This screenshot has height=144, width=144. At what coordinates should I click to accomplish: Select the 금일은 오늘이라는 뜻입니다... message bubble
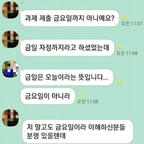click(x=67, y=77)
